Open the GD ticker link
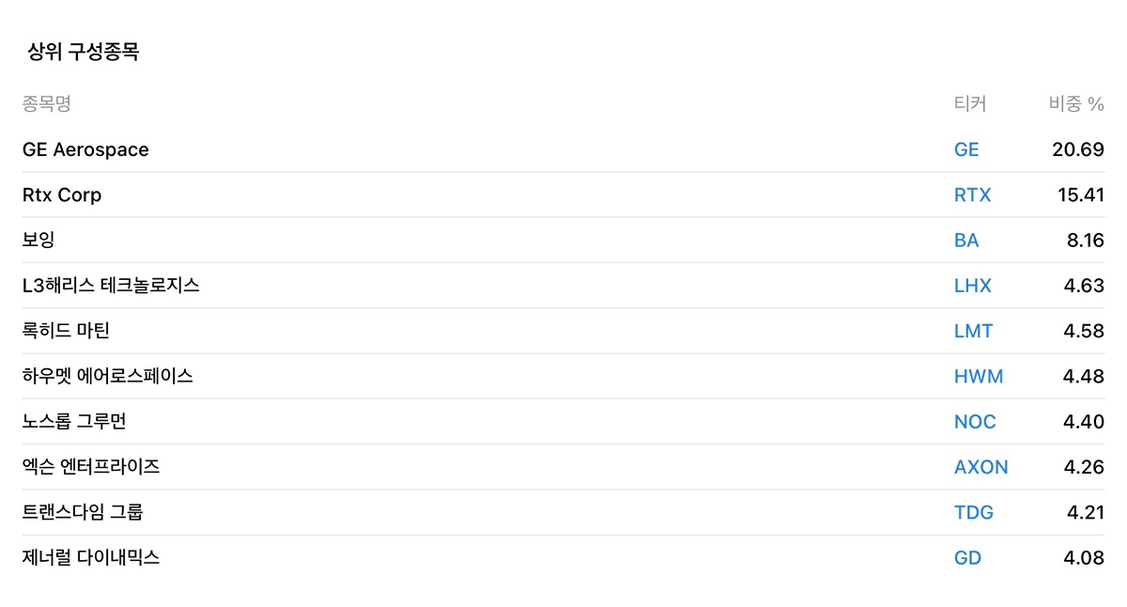The height and width of the screenshot is (607, 1127). tap(967, 558)
